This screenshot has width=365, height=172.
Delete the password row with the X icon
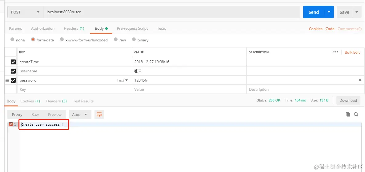click(360, 80)
